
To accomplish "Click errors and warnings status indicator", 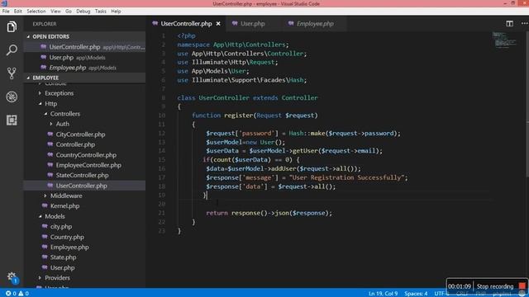I will [x=17, y=294].
